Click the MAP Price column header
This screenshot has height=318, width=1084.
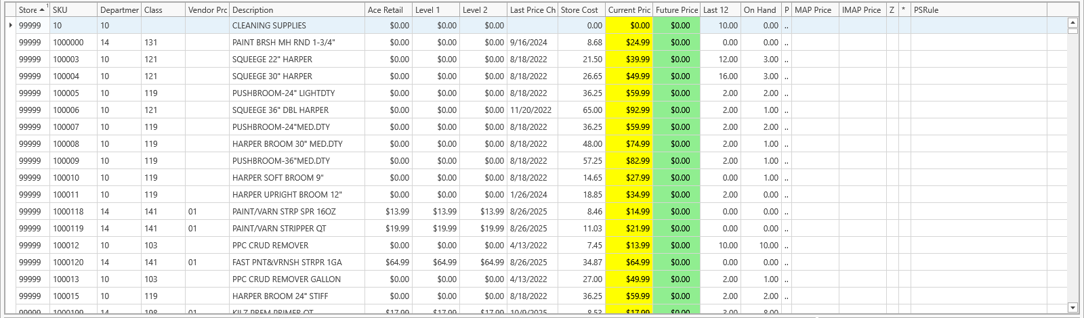pos(815,10)
